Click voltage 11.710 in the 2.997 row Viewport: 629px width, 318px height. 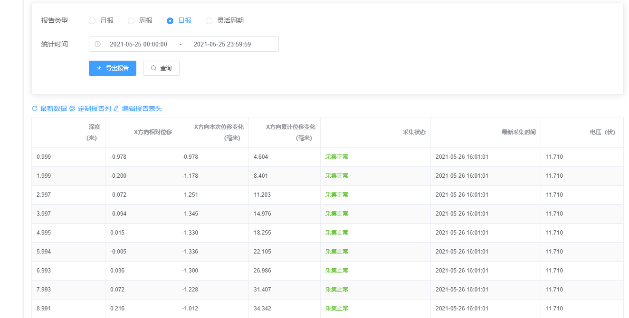[554, 195]
